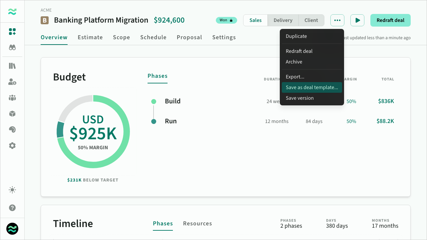Image resolution: width=427 pixels, height=240 pixels.
Task: Click the Run phase 84 days value
Action: pos(314,121)
